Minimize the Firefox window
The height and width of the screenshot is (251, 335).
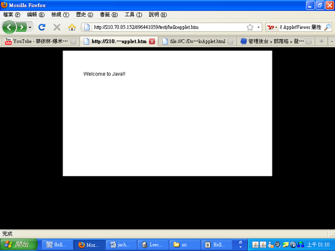click(310, 5)
